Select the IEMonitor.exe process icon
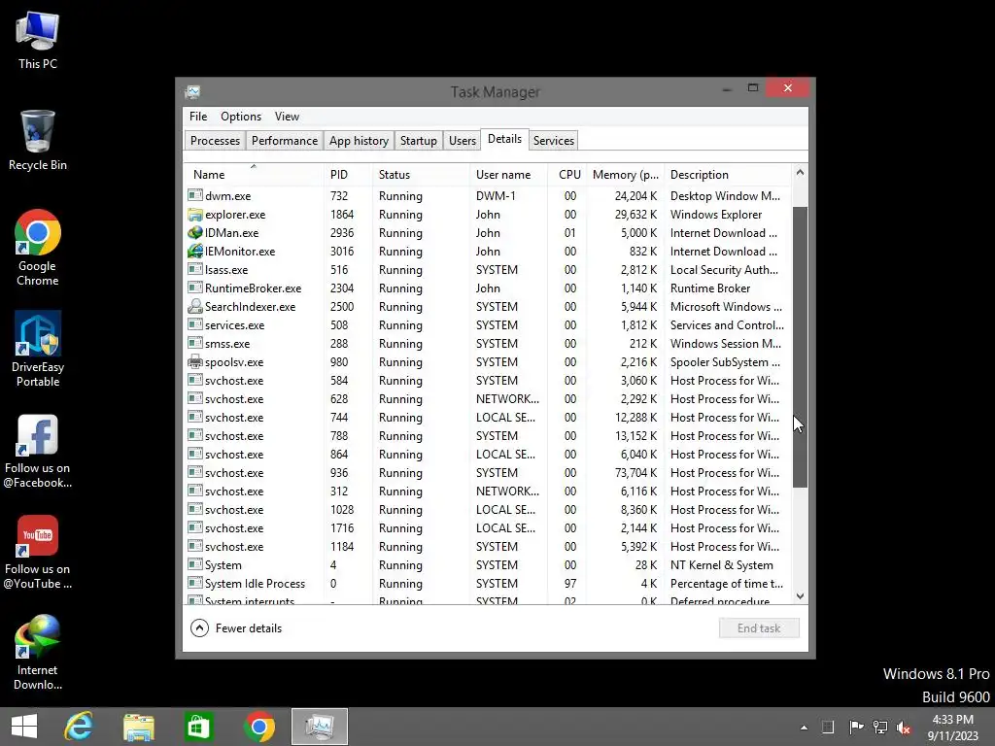This screenshot has height=746, width=995. 194,252
